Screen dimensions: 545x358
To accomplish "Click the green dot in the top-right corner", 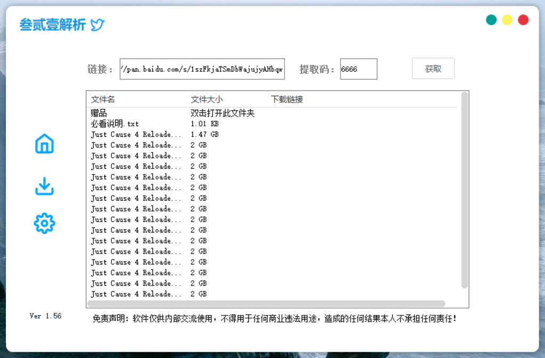I will [x=491, y=19].
